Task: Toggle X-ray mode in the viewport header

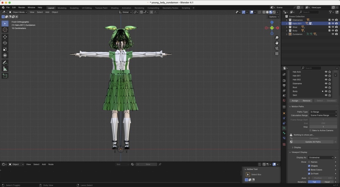Action: 260,12
